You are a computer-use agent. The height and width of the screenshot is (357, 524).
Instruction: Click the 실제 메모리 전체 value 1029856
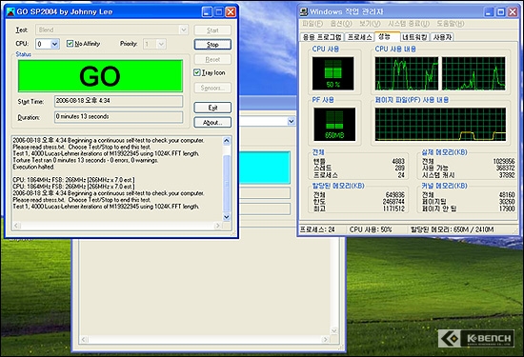pos(504,161)
